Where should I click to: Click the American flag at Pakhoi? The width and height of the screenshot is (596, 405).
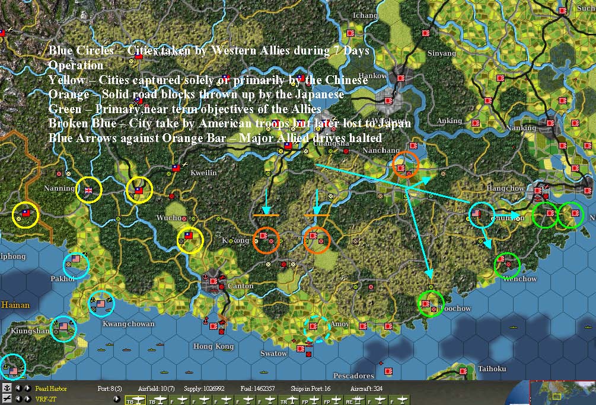[76, 259]
